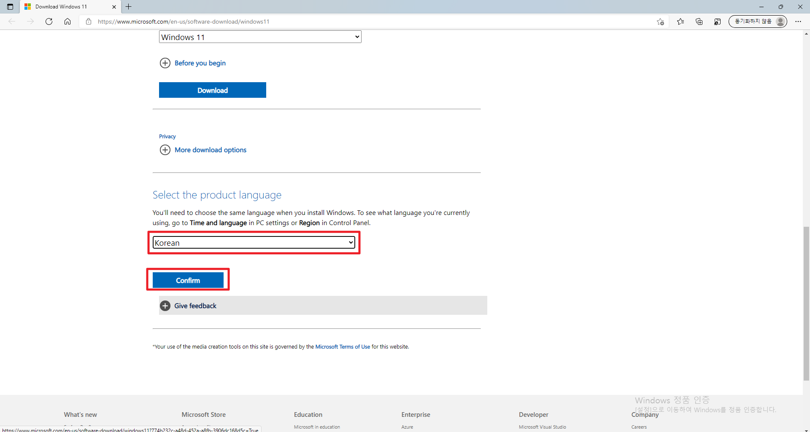Click the vertical scrollbar thumb
Viewport: 810px width, 432px height.
click(x=806, y=303)
